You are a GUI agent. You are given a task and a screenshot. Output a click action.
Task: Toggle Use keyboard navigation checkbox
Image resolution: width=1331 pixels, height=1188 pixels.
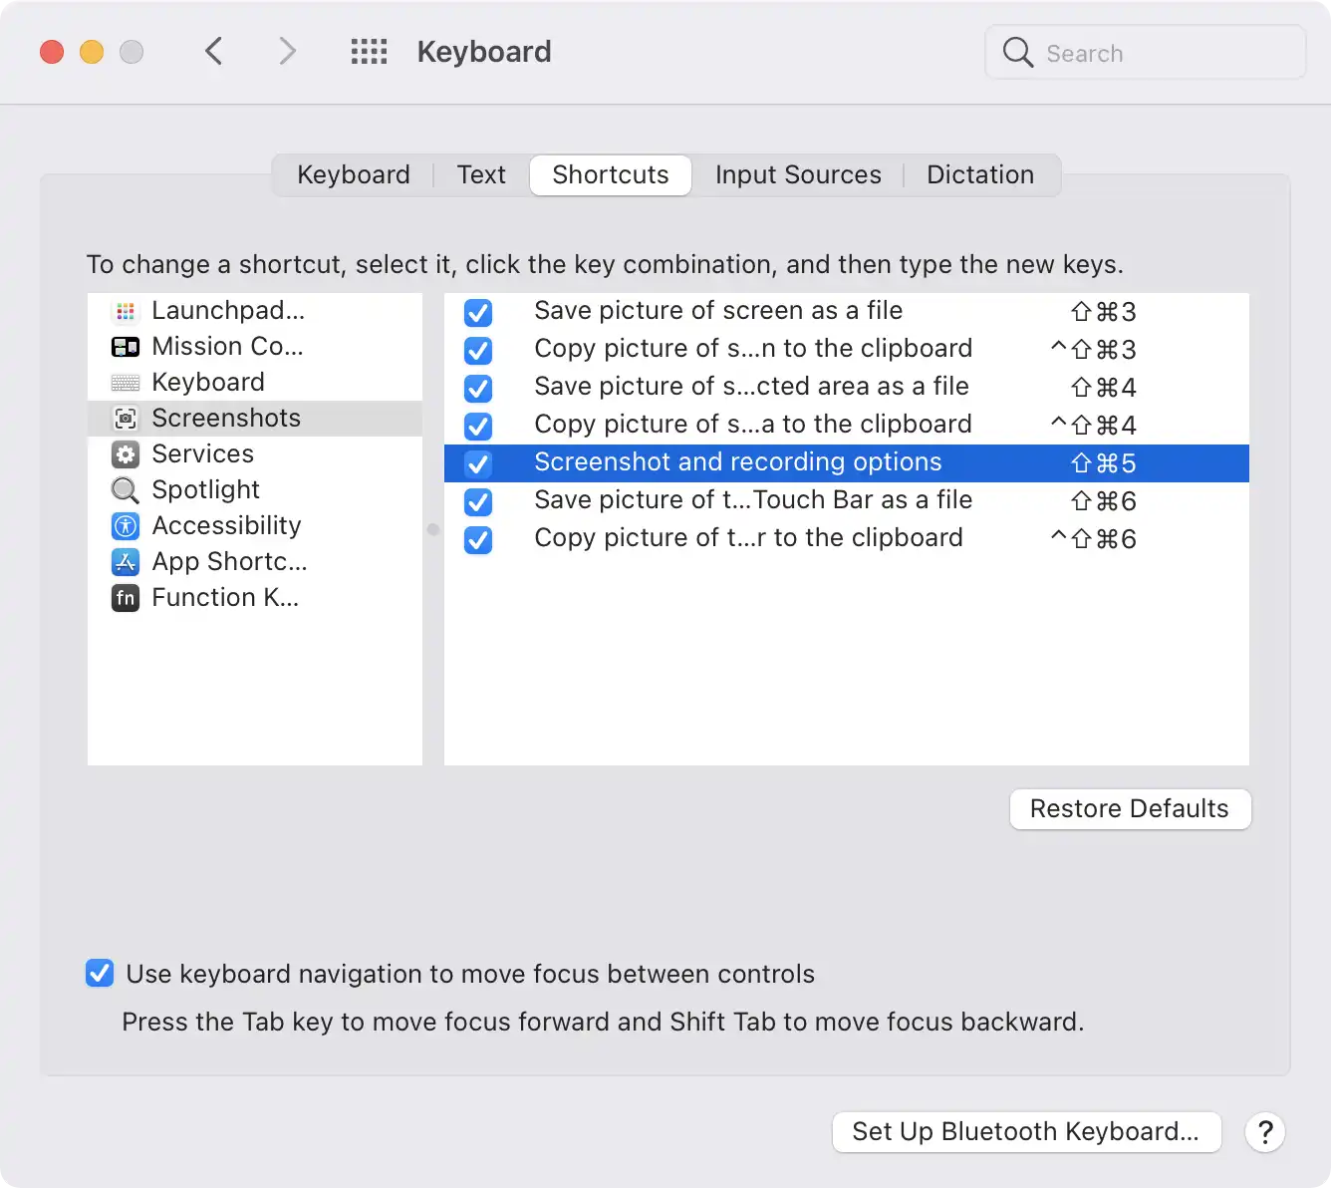(x=100, y=973)
